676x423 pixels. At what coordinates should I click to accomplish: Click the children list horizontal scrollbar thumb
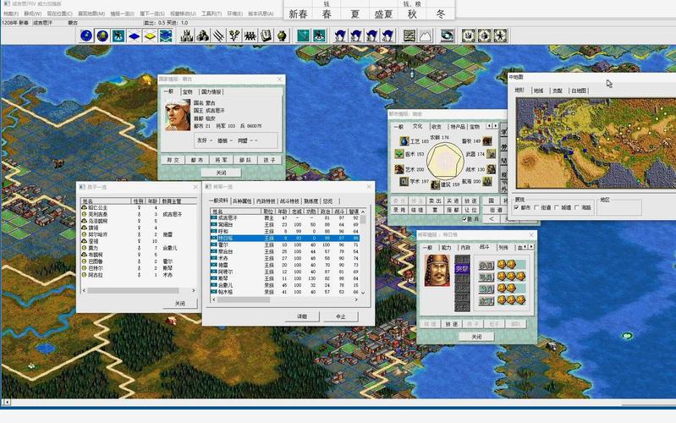[x=133, y=291]
